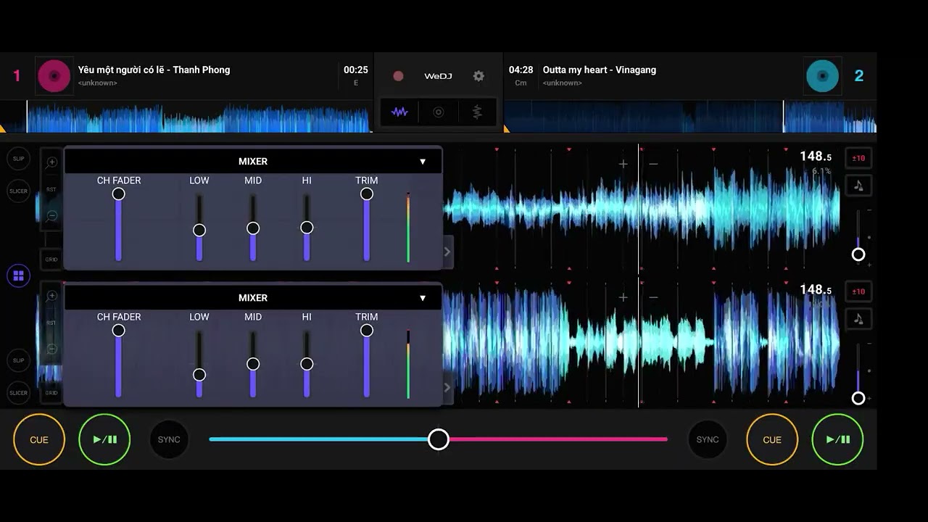Change deck 2 tempo range ±10

858,291
